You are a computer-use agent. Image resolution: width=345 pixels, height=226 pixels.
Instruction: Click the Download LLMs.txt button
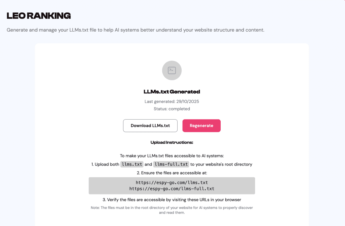[150, 126]
